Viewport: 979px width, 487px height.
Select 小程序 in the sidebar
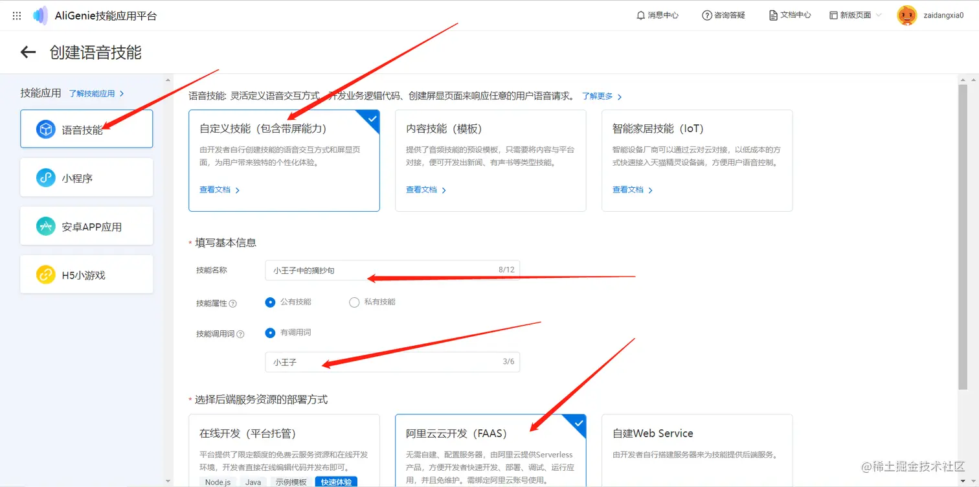(87, 177)
